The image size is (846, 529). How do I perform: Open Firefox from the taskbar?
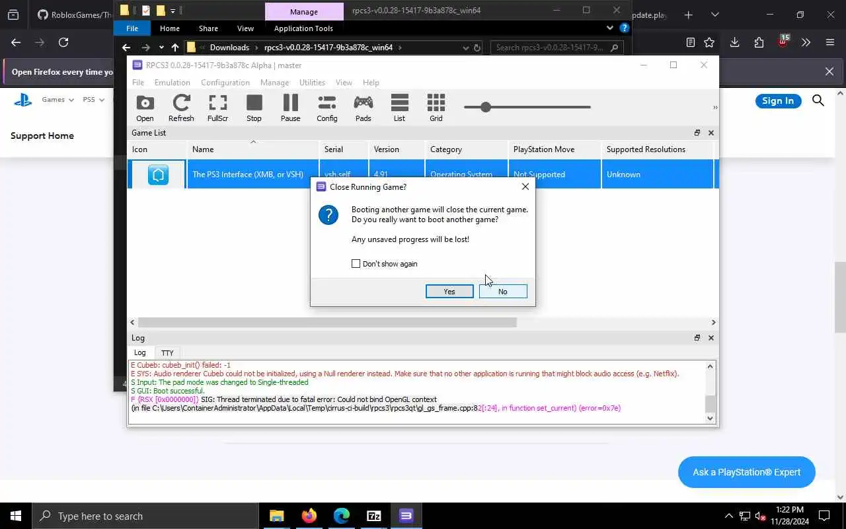(x=309, y=516)
